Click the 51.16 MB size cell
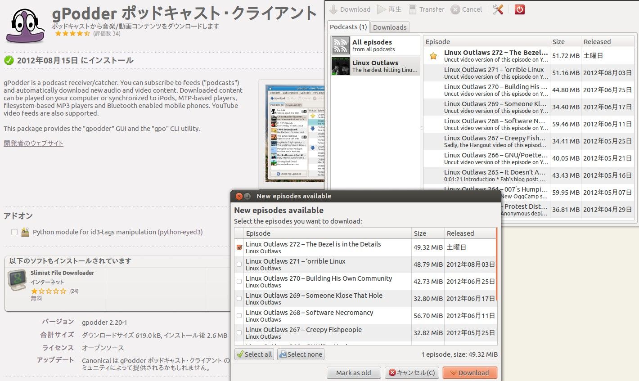The height and width of the screenshot is (381, 639). click(x=566, y=73)
